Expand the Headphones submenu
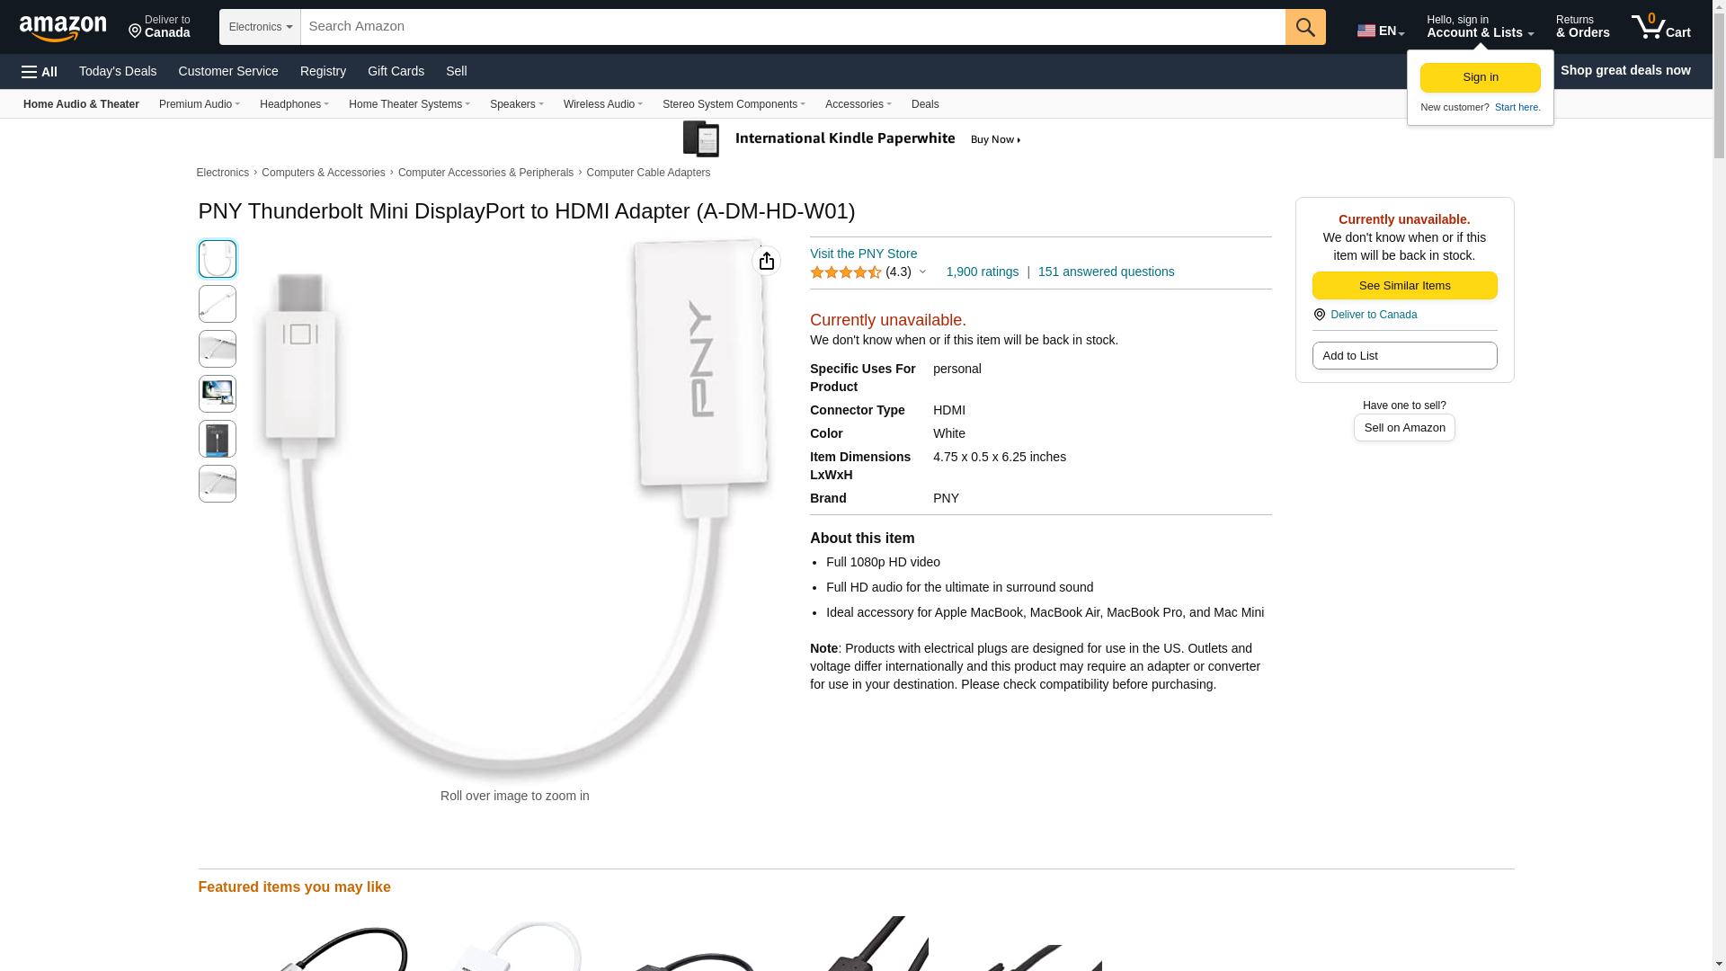This screenshot has height=971, width=1726. tap(294, 104)
